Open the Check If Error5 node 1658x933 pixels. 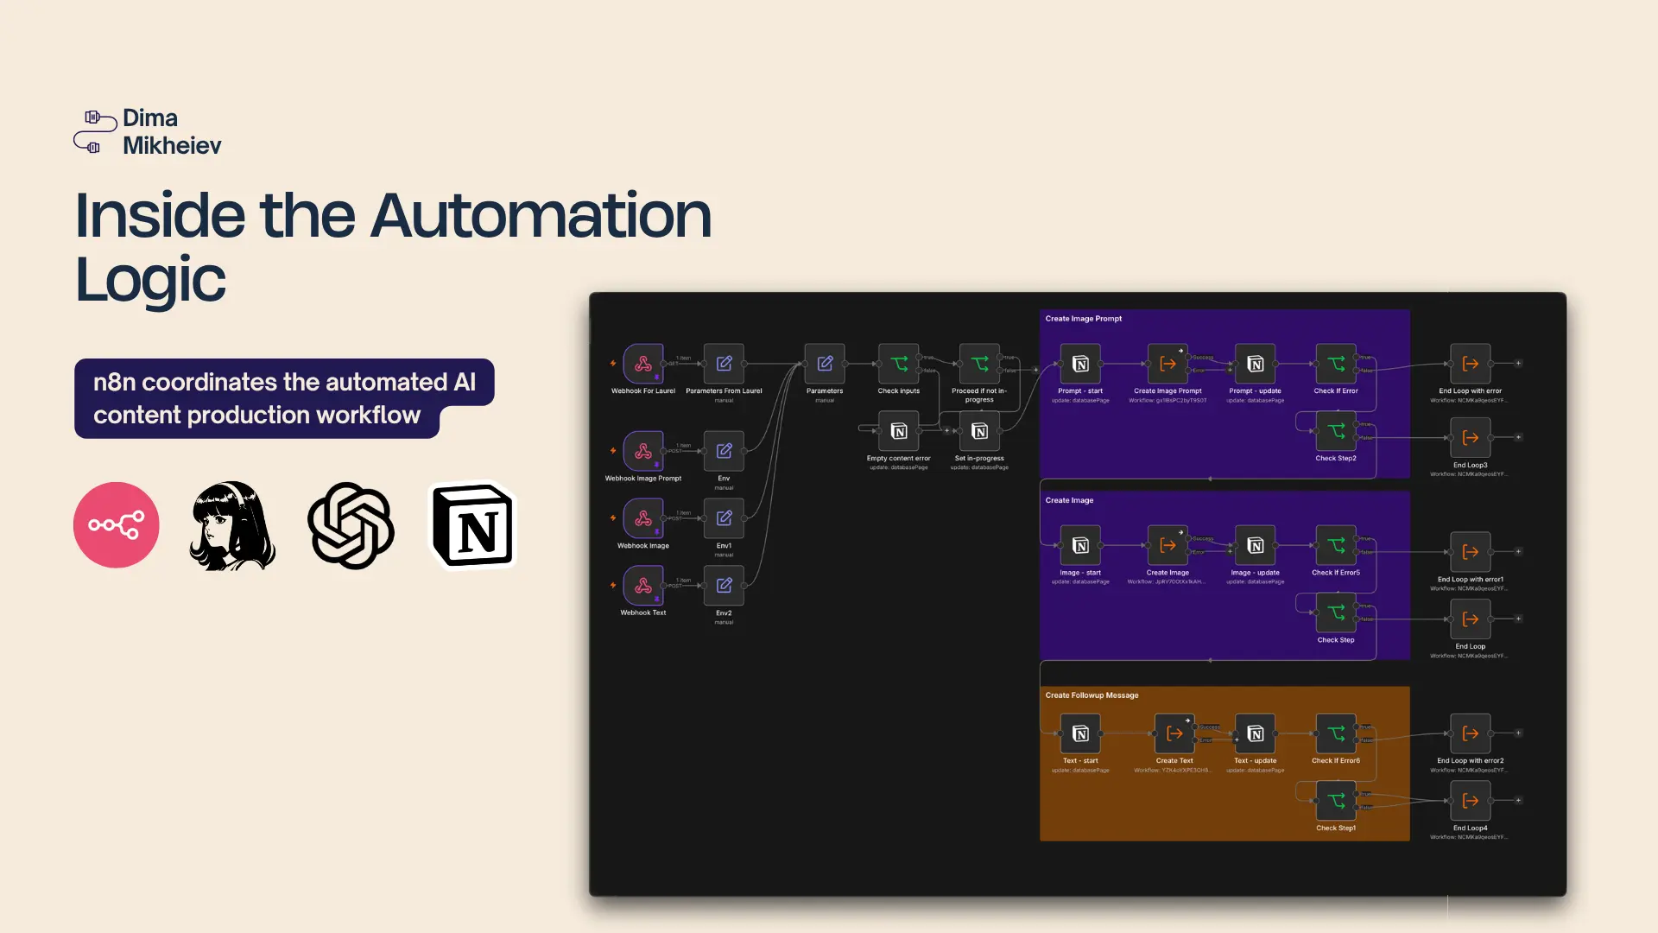click(x=1336, y=545)
